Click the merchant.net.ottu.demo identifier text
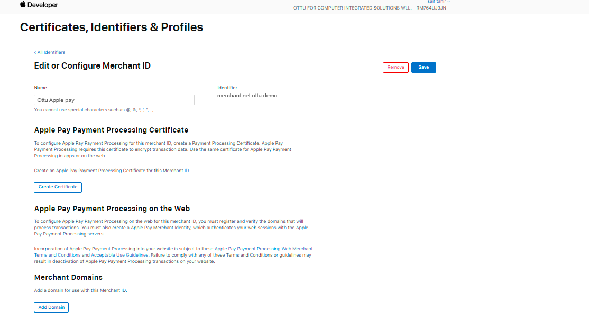The height and width of the screenshot is (321, 589). coord(247,96)
